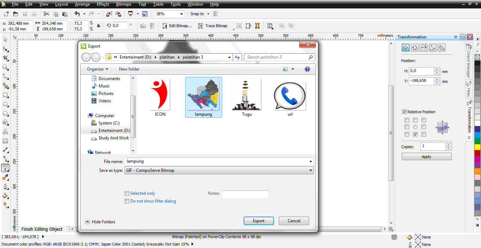Open the Rotate tab in Transformation docker
The width and height of the screenshot is (481, 248).
414,48
